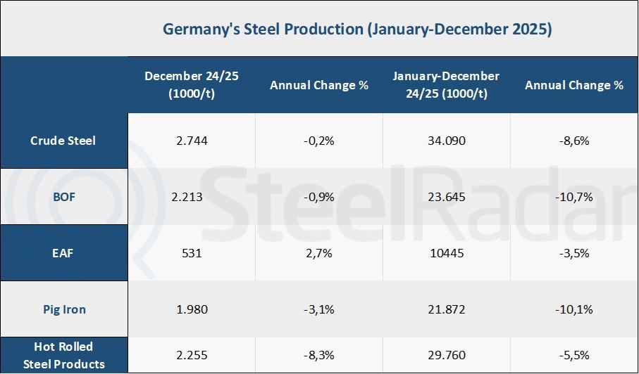
Task: Select the -10,7% BOF change cell
Action: (x=574, y=197)
